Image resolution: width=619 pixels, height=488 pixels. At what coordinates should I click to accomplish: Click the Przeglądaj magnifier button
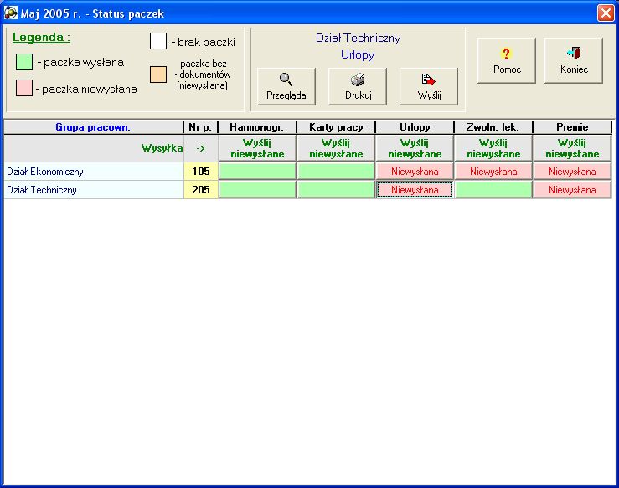click(286, 86)
